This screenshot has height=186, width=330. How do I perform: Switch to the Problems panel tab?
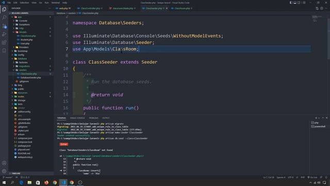pyautogui.click(x=93, y=118)
